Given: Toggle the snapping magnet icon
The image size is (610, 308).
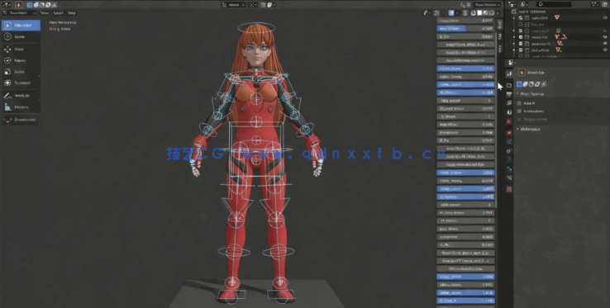Looking at the screenshot, I should coord(264,5).
